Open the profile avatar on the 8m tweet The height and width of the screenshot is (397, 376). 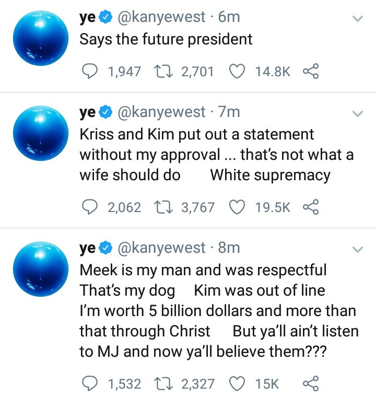[x=40, y=273]
